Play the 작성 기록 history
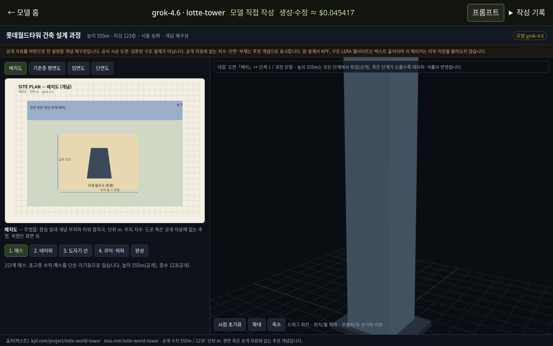The width and height of the screenshot is (553, 346). (x=527, y=13)
